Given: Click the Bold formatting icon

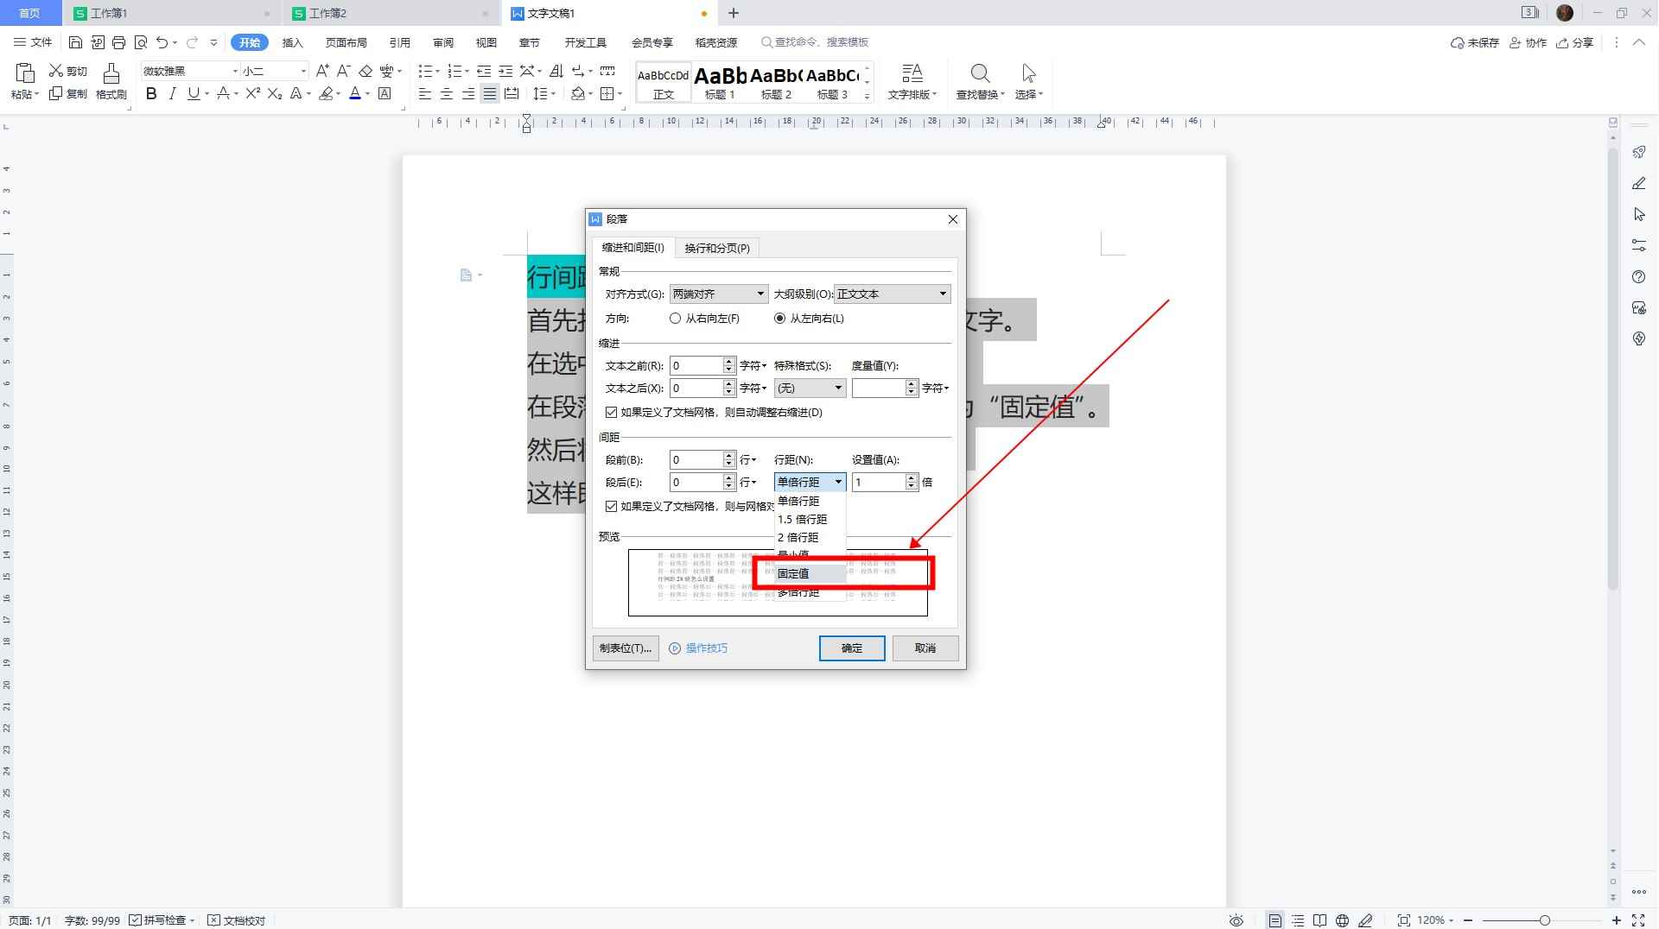Looking at the screenshot, I should coord(151,94).
